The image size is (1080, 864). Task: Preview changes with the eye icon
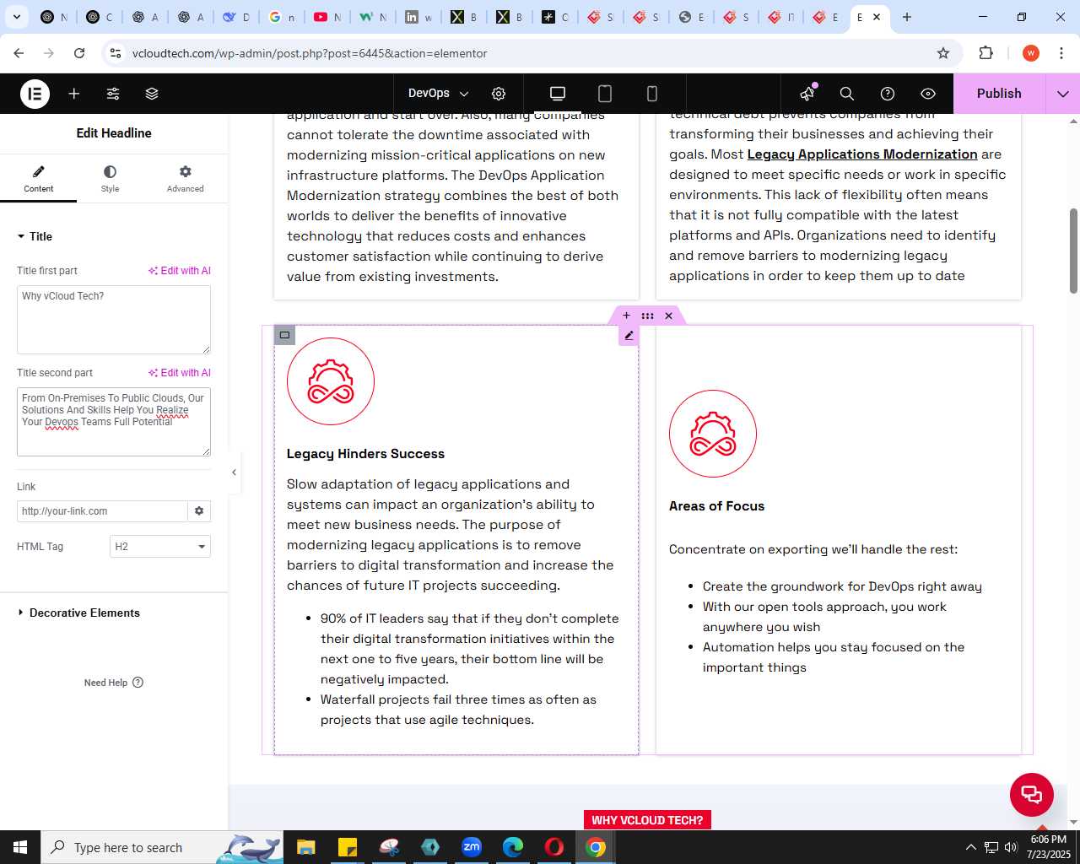tap(928, 94)
